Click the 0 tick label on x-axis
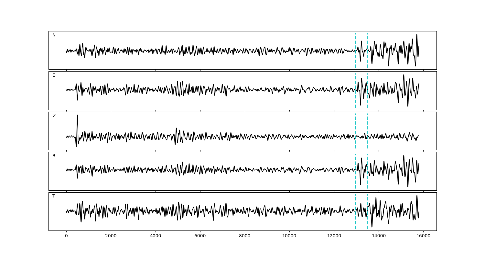 66,236
